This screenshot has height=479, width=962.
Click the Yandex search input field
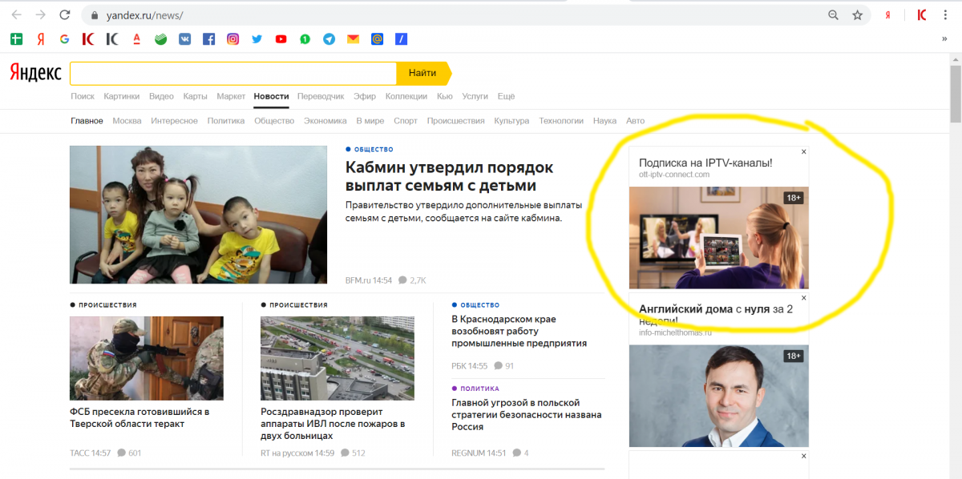pyautogui.click(x=232, y=73)
